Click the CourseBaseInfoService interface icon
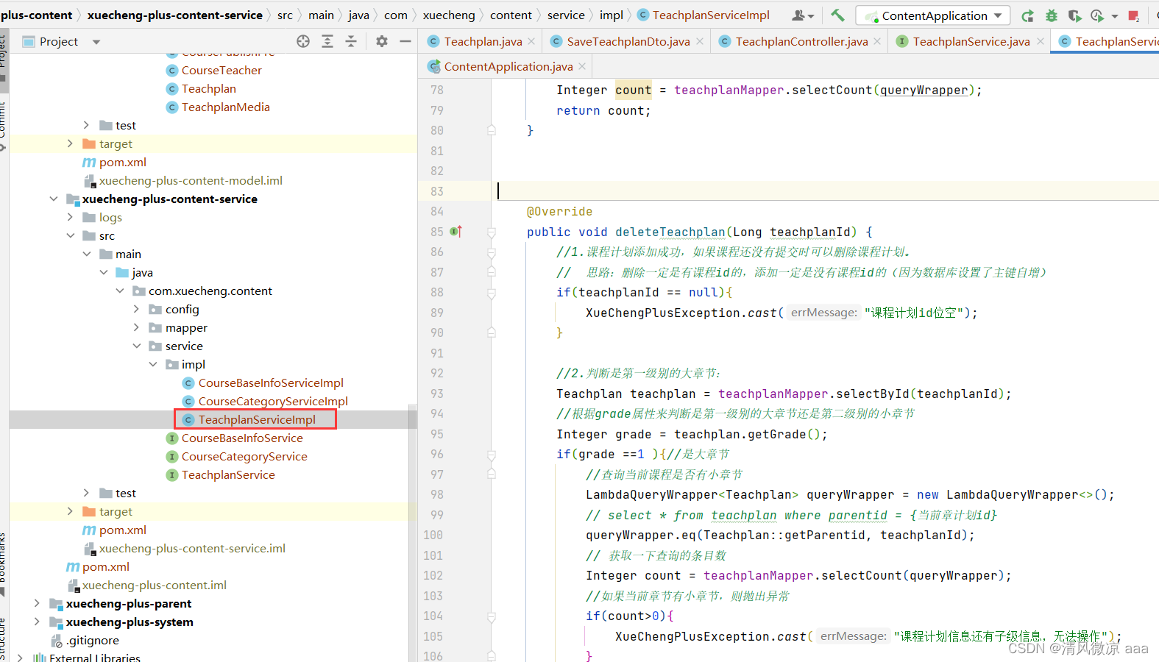This screenshot has height=662, width=1159. pyautogui.click(x=172, y=438)
